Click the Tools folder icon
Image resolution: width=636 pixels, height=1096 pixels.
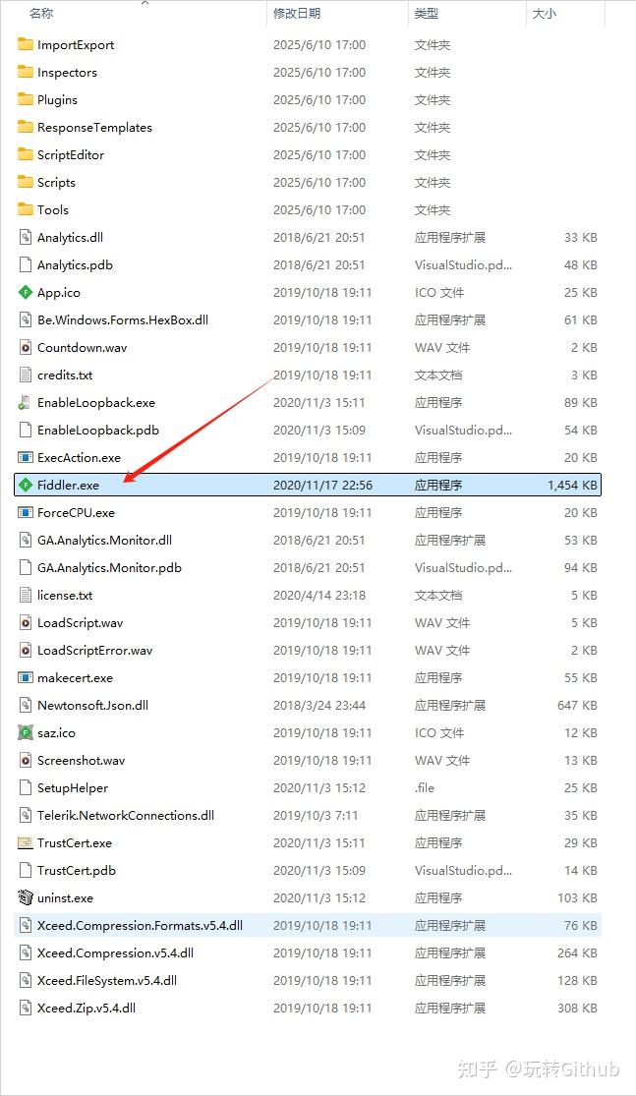tap(26, 209)
